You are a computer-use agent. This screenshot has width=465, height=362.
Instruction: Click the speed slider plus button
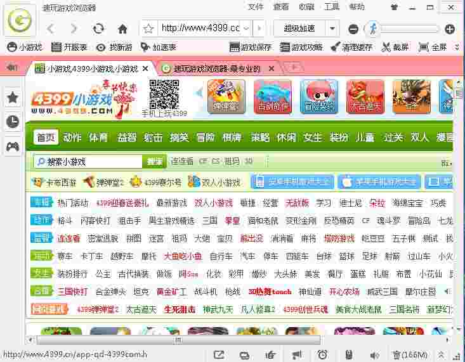[449, 29]
